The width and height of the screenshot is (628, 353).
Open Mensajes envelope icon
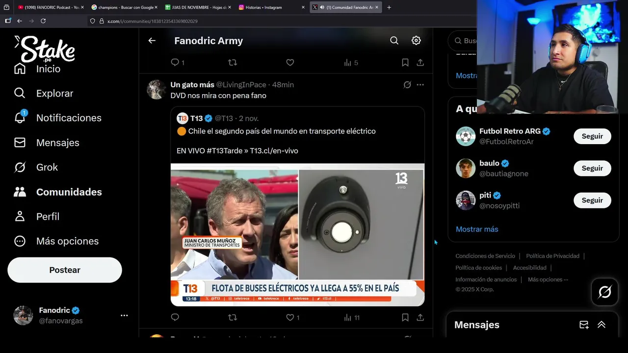20,143
